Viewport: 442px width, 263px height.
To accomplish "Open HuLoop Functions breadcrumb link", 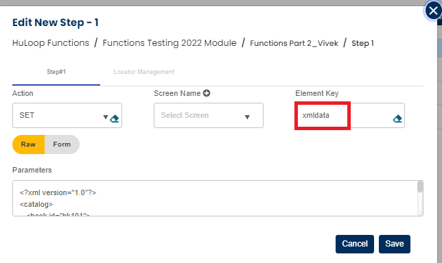I will click(51, 43).
